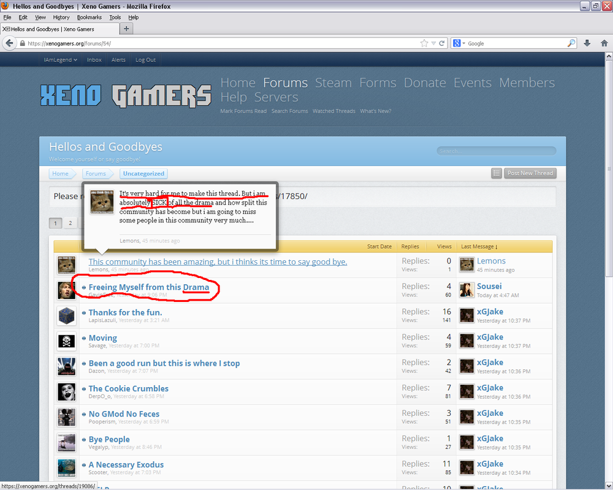This screenshot has height=490, width=613.
Task: Open Lemons avatar in first thread row
Action: coord(66,265)
